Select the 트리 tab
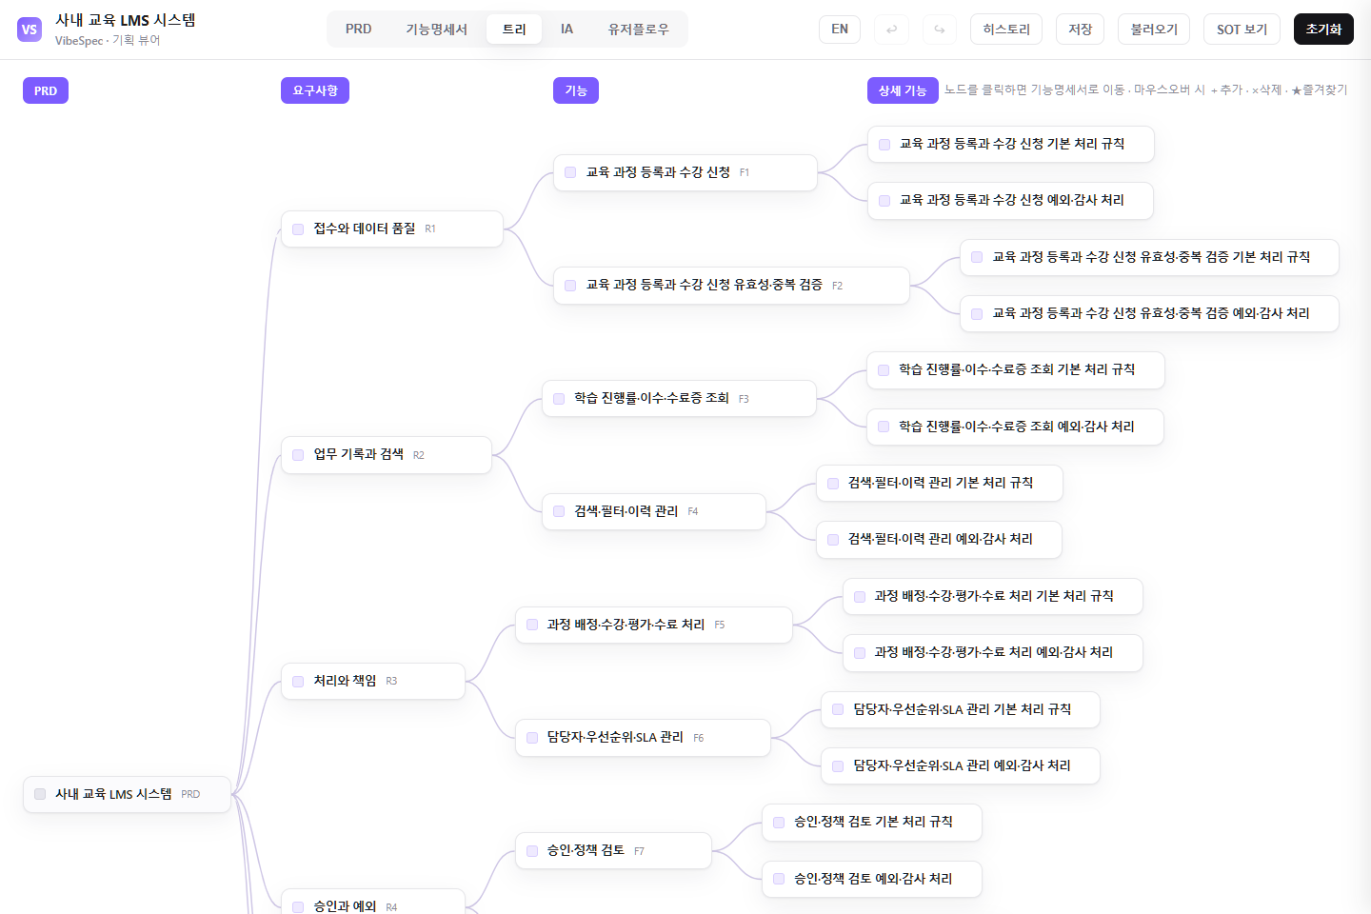This screenshot has width=1371, height=914. (x=514, y=30)
